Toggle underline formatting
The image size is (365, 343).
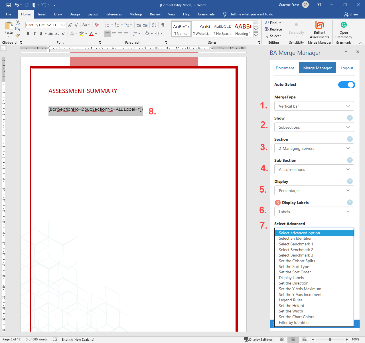point(41,34)
